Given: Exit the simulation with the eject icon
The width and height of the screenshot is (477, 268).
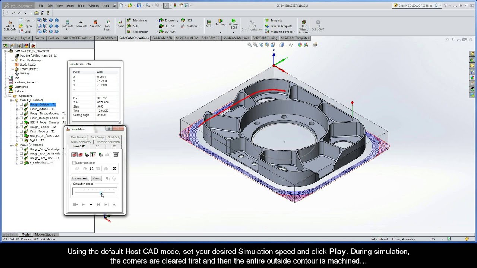Looking at the screenshot, I should click(x=114, y=204).
